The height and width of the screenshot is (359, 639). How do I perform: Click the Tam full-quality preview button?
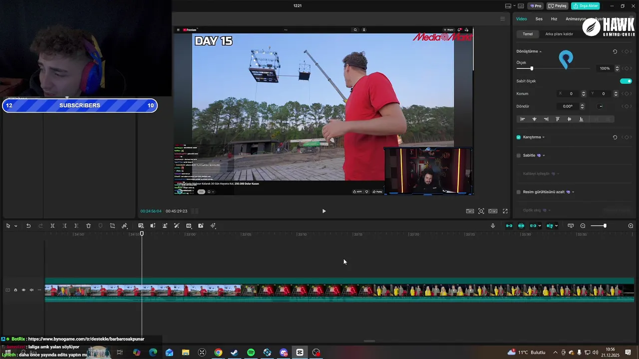470,211
